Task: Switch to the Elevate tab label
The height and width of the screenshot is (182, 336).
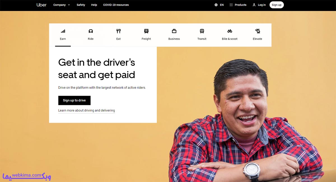Action: point(258,39)
